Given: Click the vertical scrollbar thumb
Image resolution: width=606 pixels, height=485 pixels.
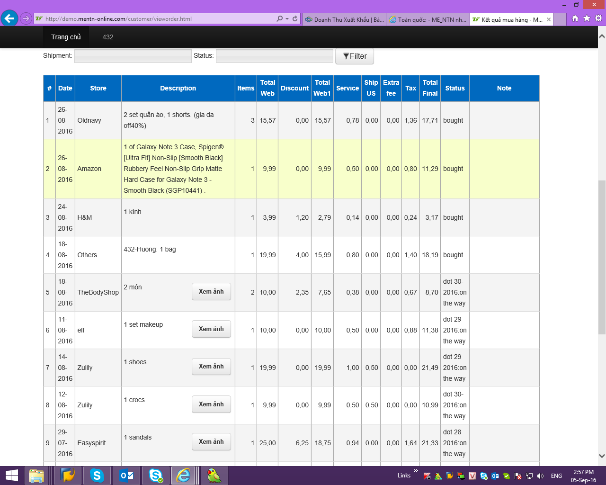Looking at the screenshot, I should (x=602, y=257).
